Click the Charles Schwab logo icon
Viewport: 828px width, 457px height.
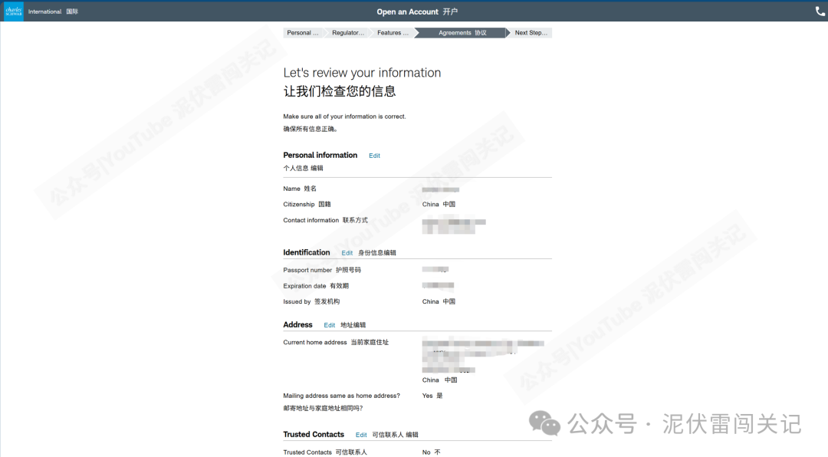[x=13, y=11]
